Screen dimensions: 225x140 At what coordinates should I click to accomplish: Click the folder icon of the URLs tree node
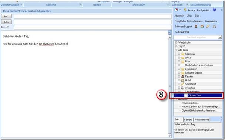[x=182, y=58]
